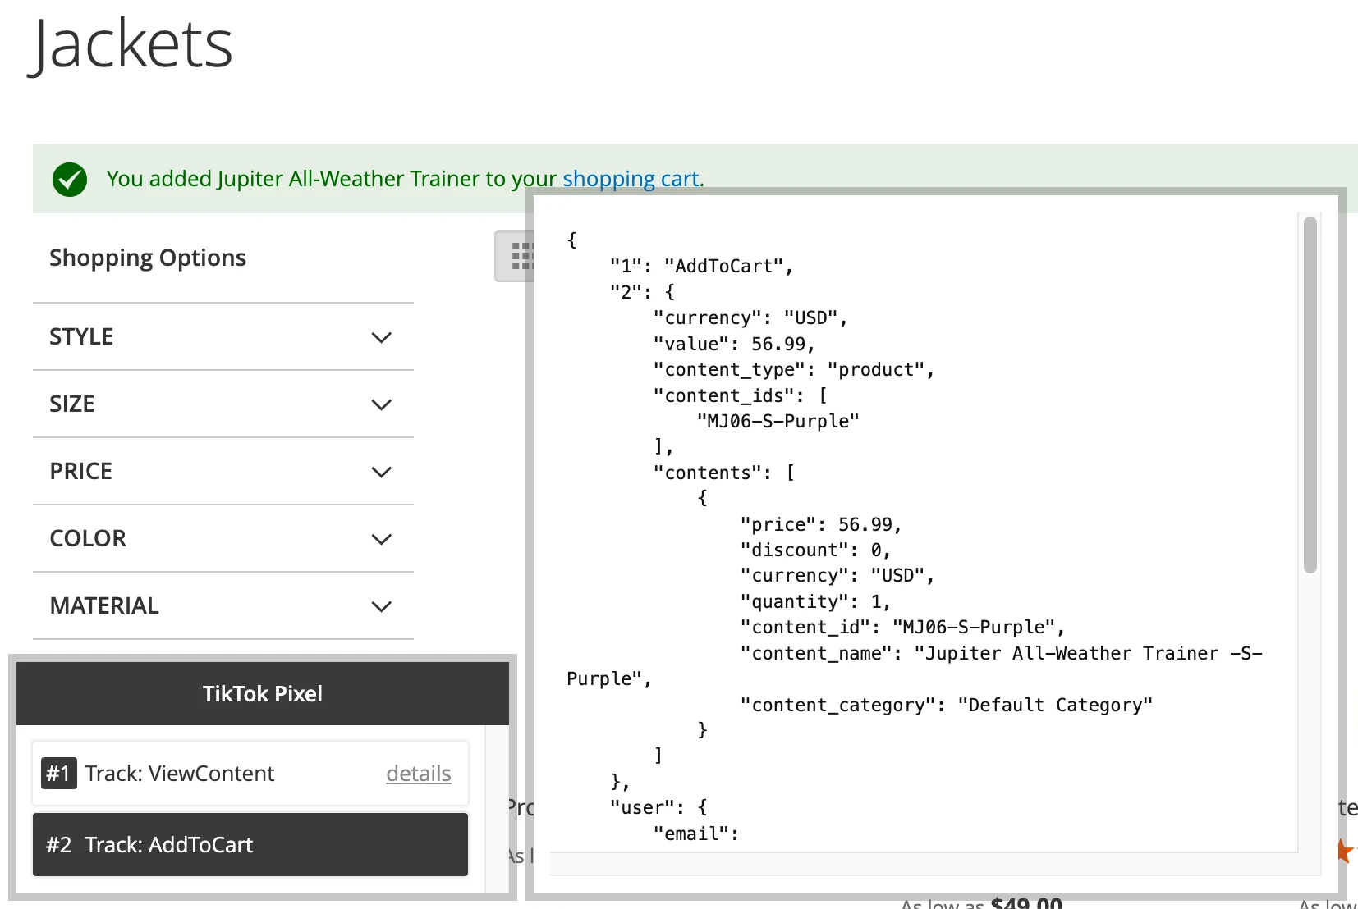Select the Track: ViewContent event row
The height and width of the screenshot is (909, 1358).
(250, 773)
